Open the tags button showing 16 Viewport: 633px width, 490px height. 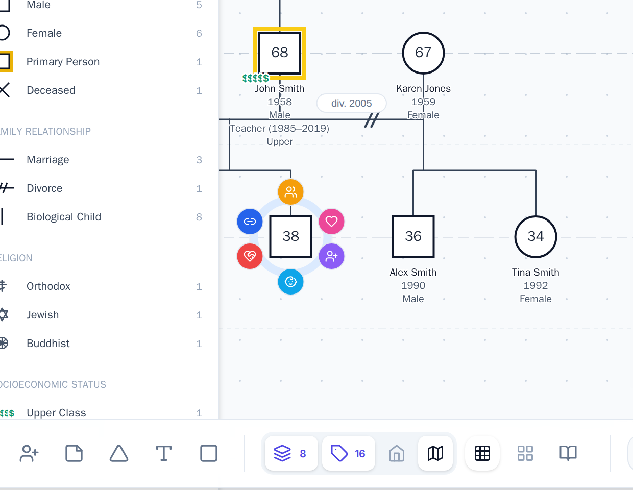click(349, 453)
